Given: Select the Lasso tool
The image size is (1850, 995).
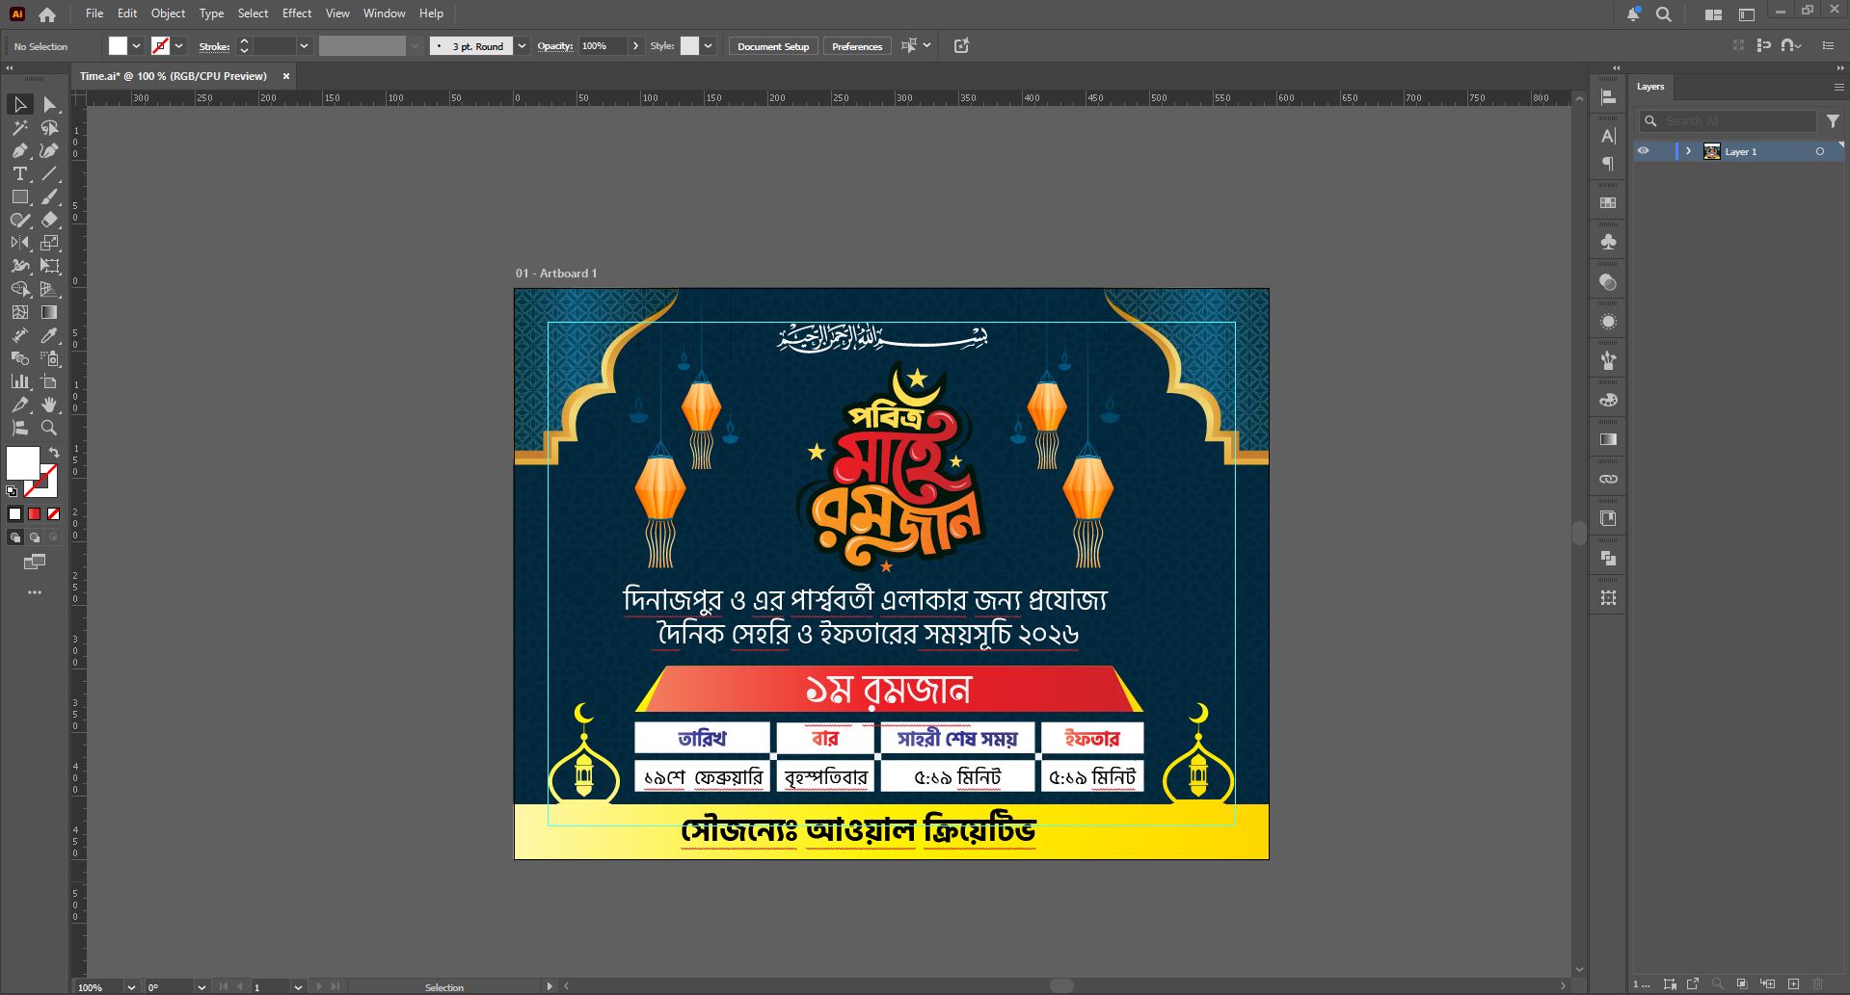Looking at the screenshot, I should coord(50,127).
